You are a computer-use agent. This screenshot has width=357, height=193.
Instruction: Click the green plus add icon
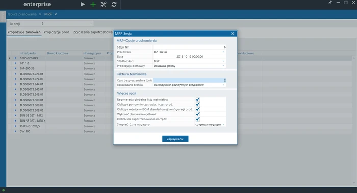[93, 4]
